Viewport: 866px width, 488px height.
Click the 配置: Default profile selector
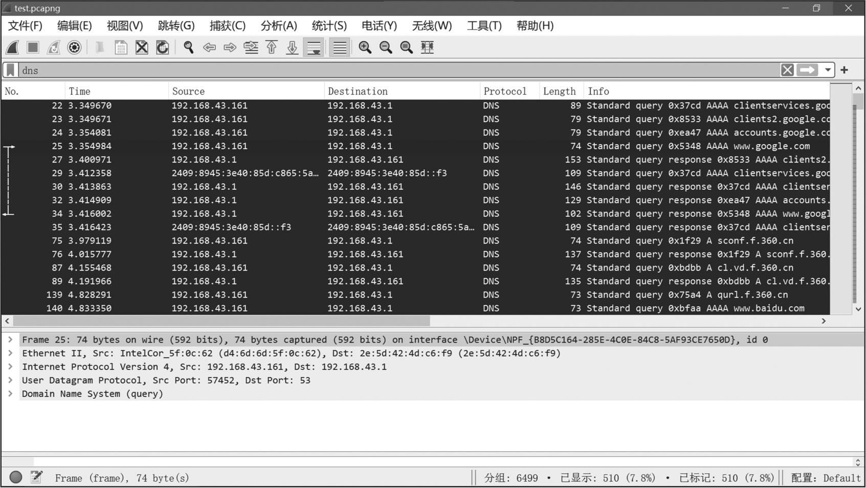pos(826,478)
